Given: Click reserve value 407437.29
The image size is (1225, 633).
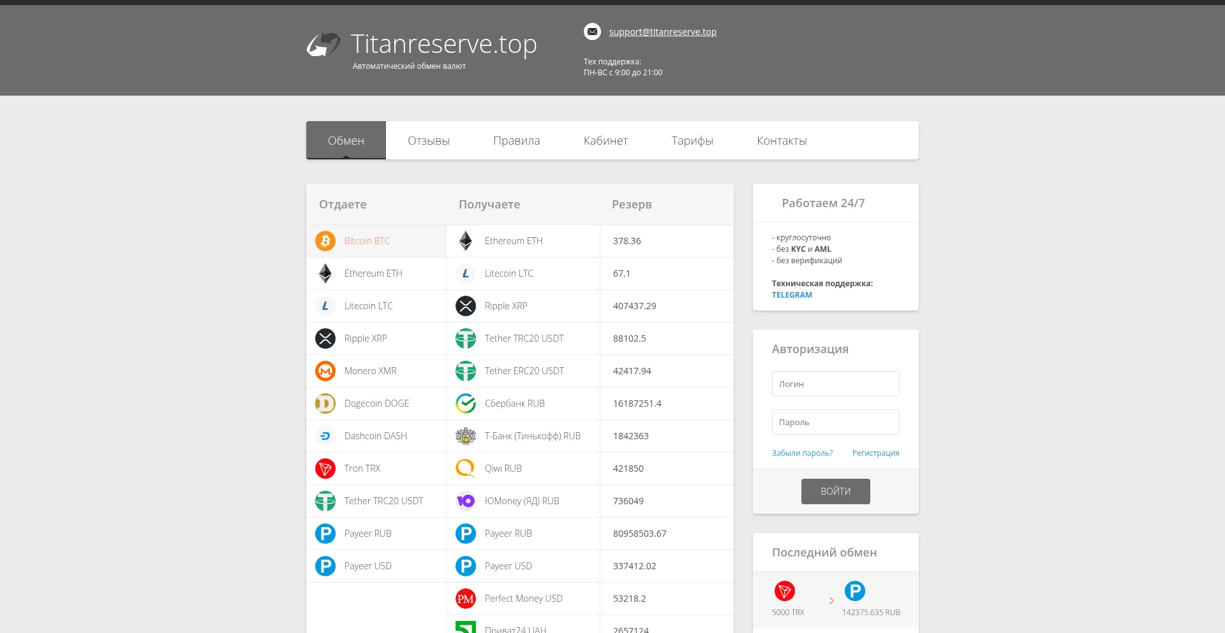Looking at the screenshot, I should point(635,306).
